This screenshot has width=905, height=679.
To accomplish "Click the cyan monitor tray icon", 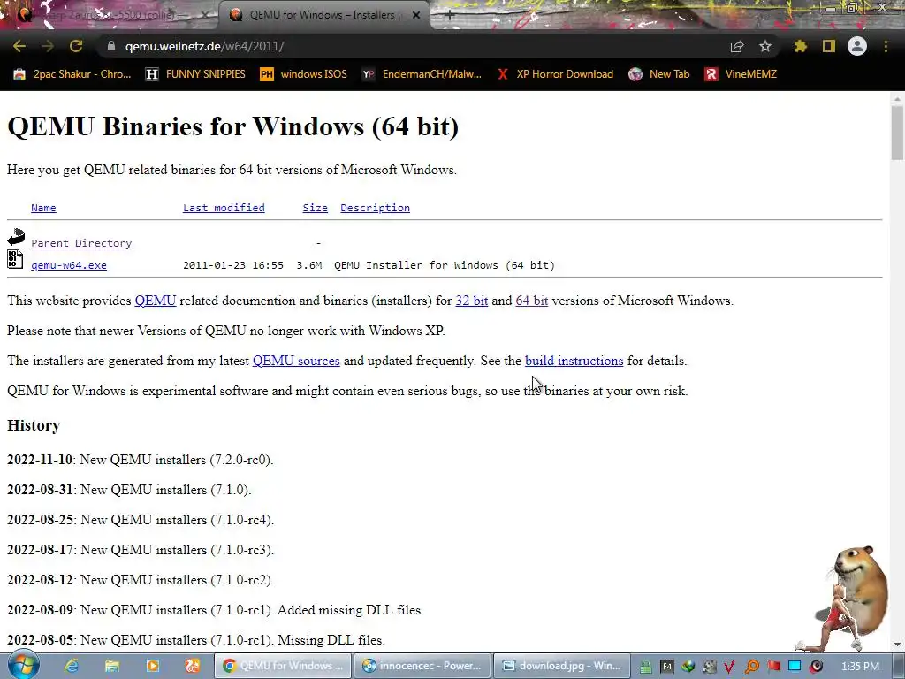I will tap(795, 667).
